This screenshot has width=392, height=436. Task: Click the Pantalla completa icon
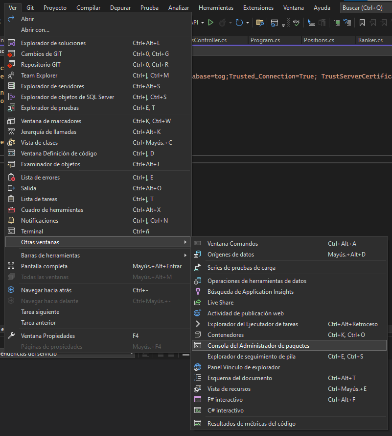point(11,266)
